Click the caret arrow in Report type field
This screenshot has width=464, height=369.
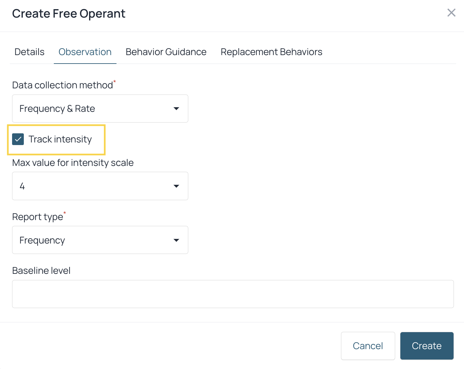point(176,240)
